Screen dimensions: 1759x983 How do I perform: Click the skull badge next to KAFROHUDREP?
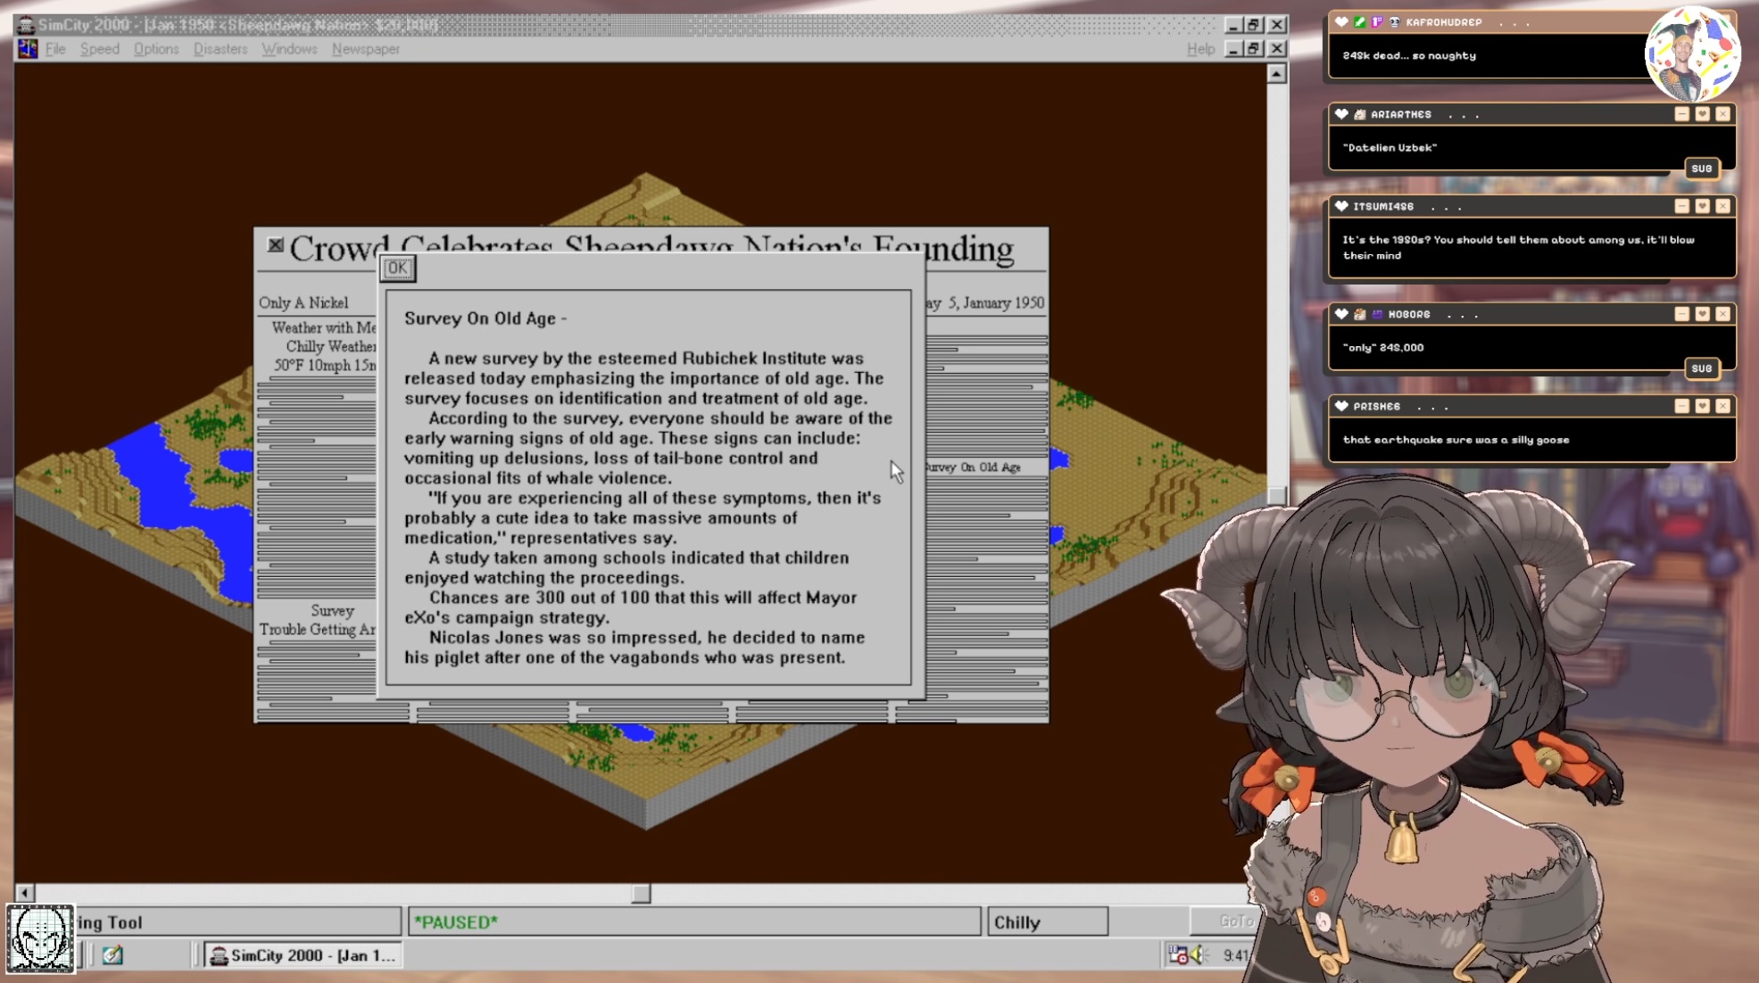coord(1394,22)
